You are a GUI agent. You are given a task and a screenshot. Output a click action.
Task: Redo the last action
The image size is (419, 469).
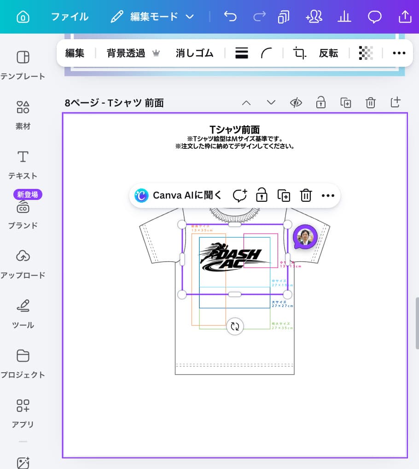coord(259,17)
